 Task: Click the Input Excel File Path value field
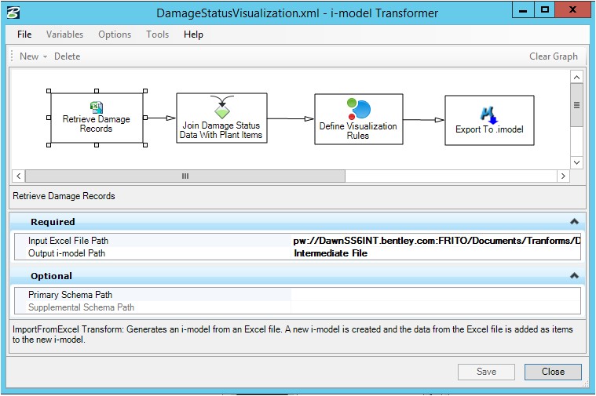[436, 241]
